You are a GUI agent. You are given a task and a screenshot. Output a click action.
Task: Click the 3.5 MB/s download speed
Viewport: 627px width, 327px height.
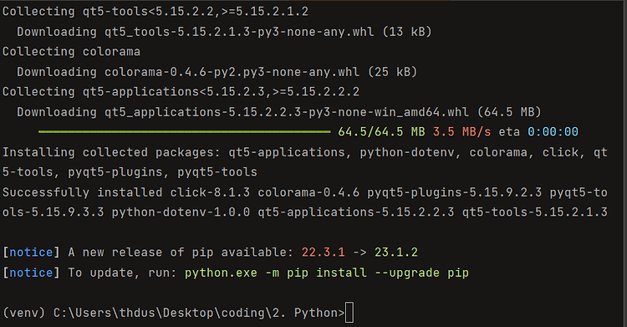pos(461,131)
